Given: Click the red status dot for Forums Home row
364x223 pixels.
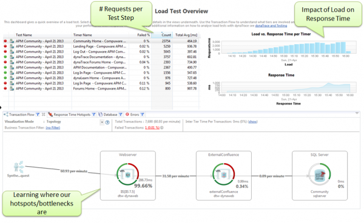Looking at the screenshot, I should (x=5, y=89).
